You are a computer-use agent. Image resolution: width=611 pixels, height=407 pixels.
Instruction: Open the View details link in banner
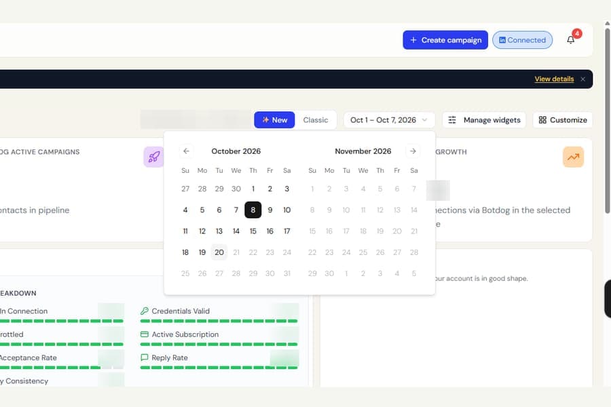pyautogui.click(x=554, y=79)
